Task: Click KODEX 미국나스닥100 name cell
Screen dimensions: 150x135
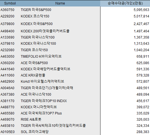Action: [38, 44]
